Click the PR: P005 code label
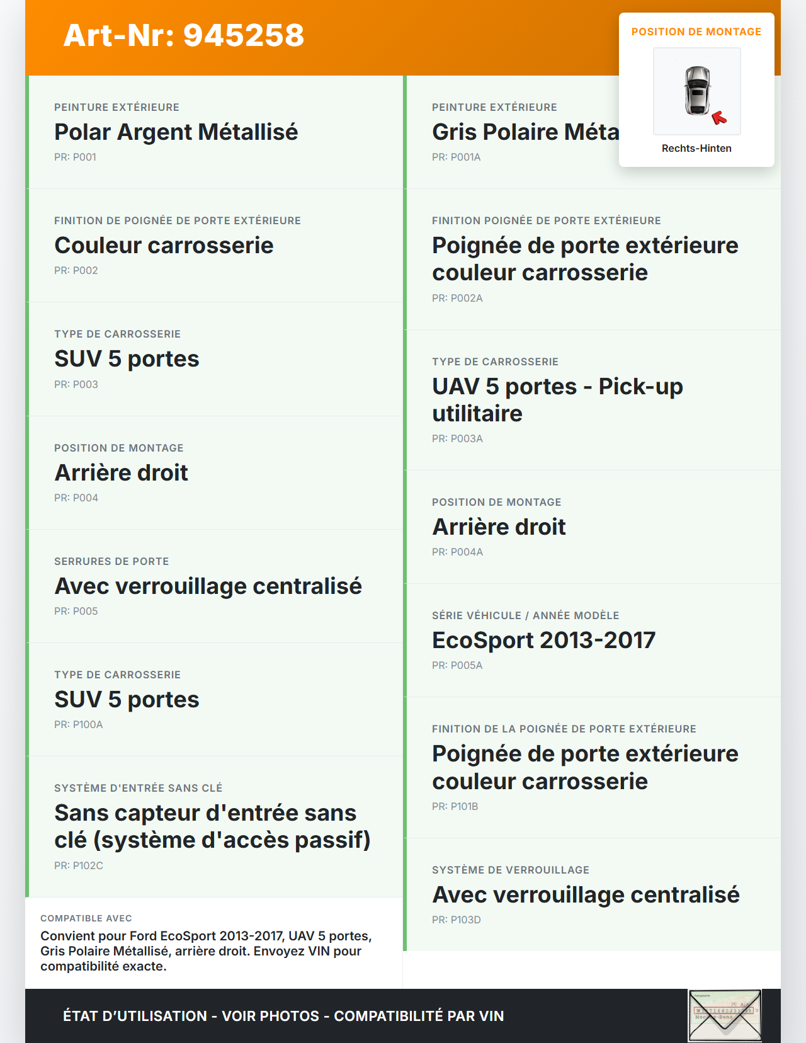This screenshot has width=806, height=1043. pyautogui.click(x=76, y=611)
